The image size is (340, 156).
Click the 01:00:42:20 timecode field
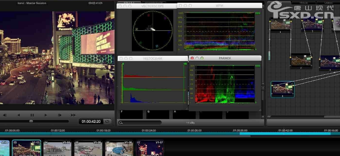[91, 121]
